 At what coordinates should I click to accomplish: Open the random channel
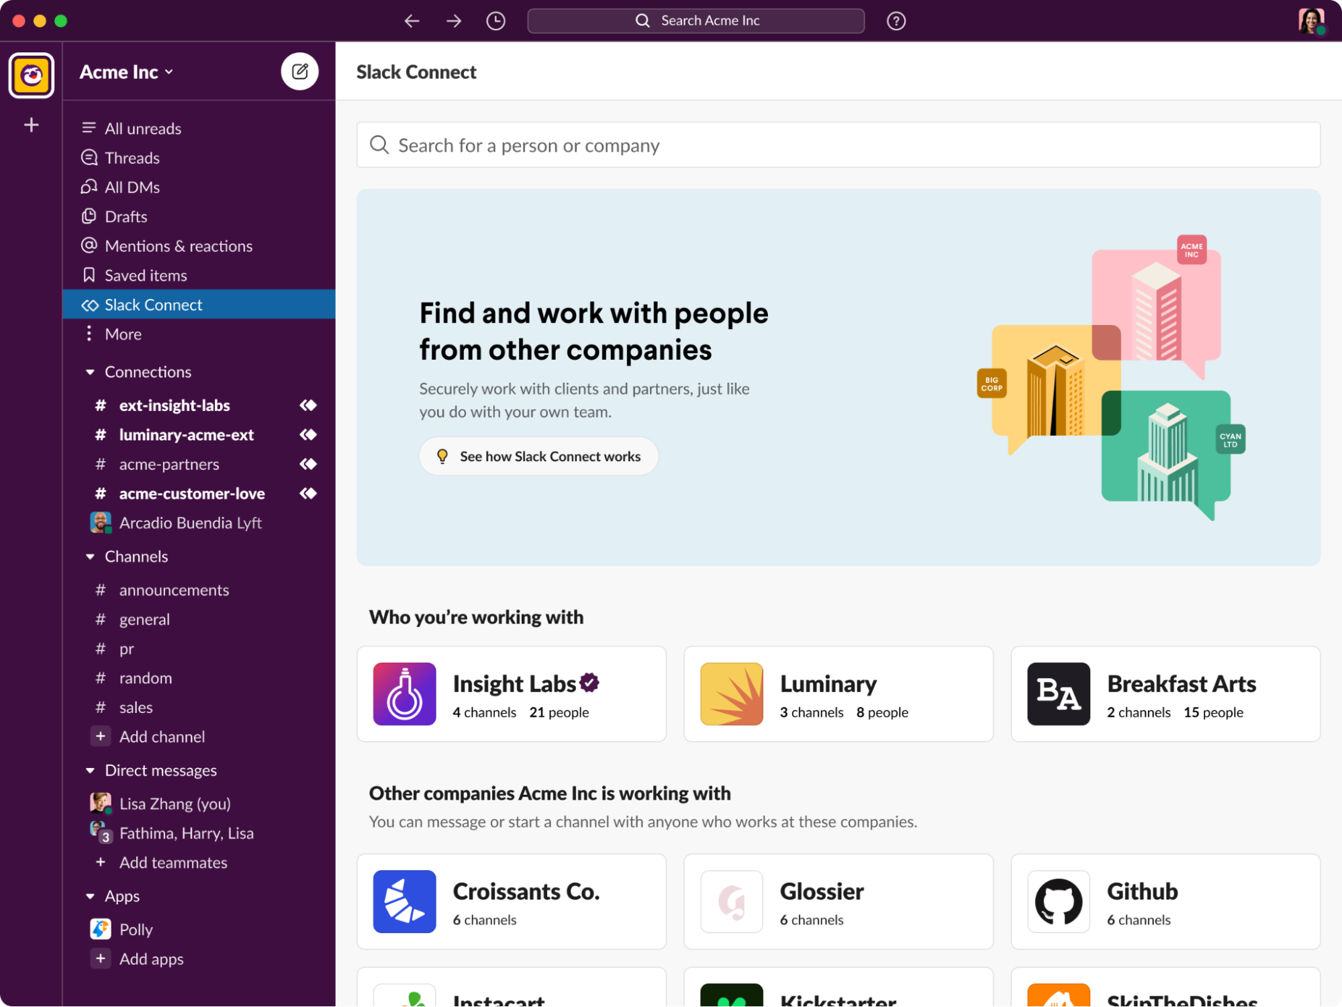pos(199,678)
